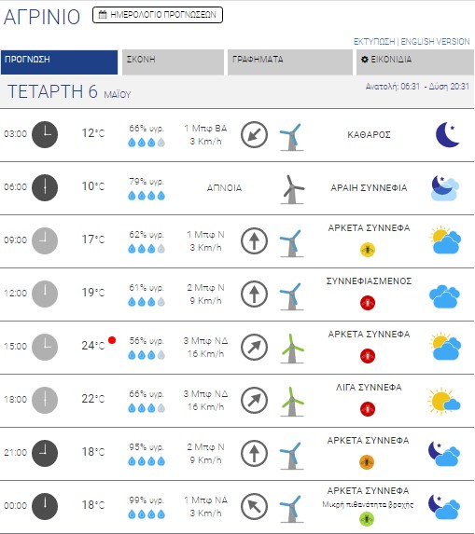475x534 pixels.
Task: Click the red mosquito badge at 12:00
Action: 368,303
